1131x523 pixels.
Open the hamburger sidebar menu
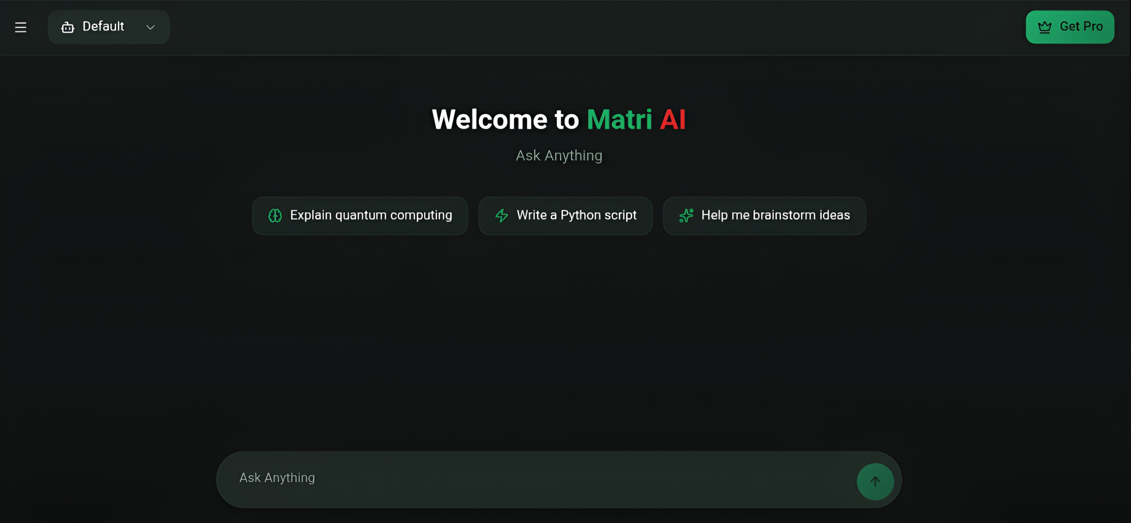coord(21,27)
